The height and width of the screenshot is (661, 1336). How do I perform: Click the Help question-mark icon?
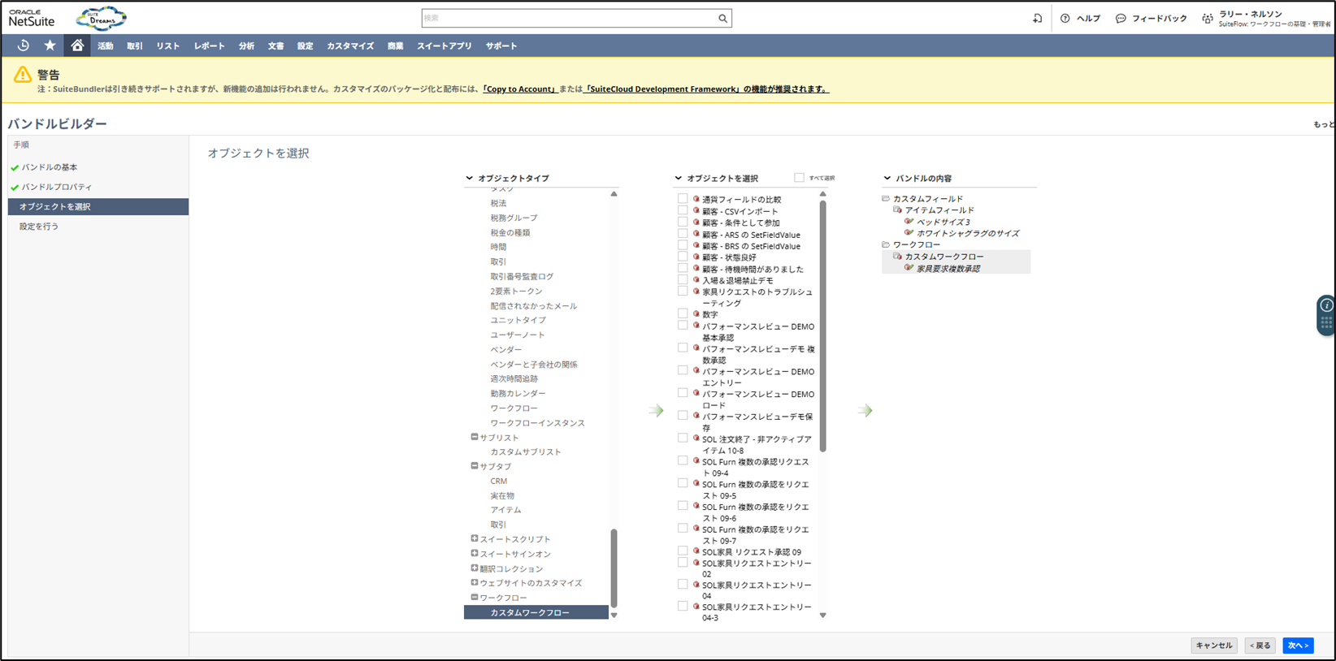coord(1065,18)
